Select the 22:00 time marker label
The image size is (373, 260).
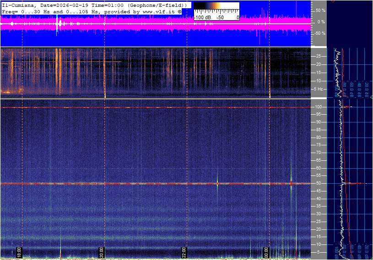[x=184, y=252]
